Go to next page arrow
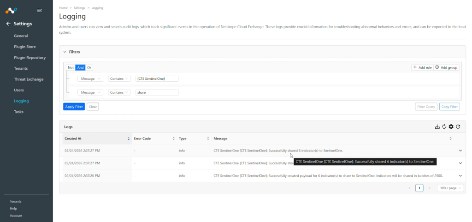The image size is (472, 222). tap(429, 188)
